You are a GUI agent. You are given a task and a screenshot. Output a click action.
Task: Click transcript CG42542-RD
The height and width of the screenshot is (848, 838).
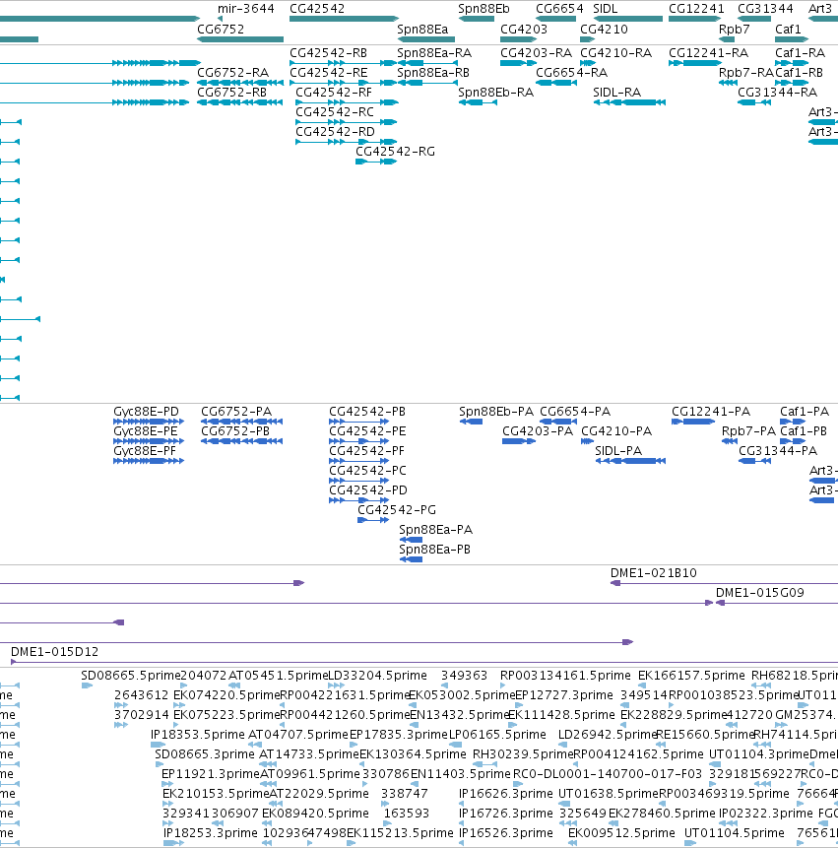335,132
